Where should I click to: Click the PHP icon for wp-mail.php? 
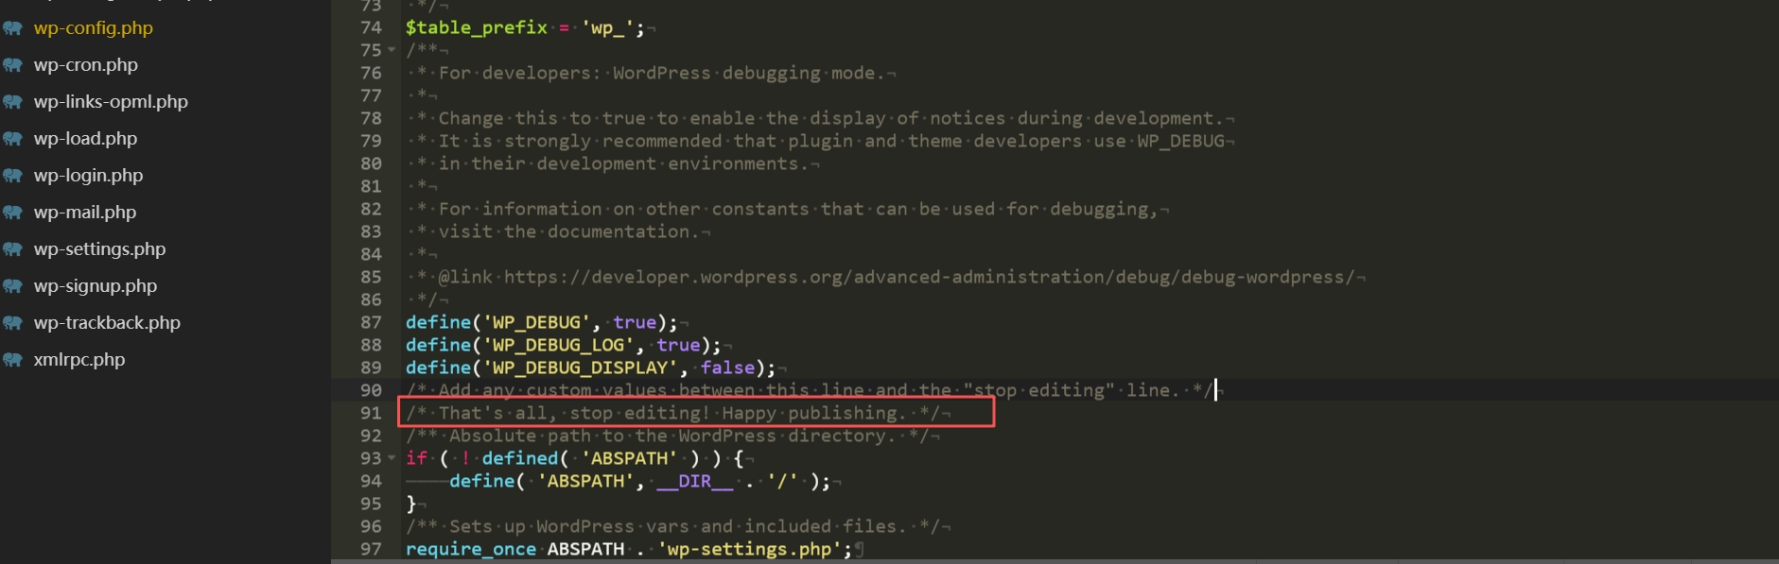pos(12,213)
